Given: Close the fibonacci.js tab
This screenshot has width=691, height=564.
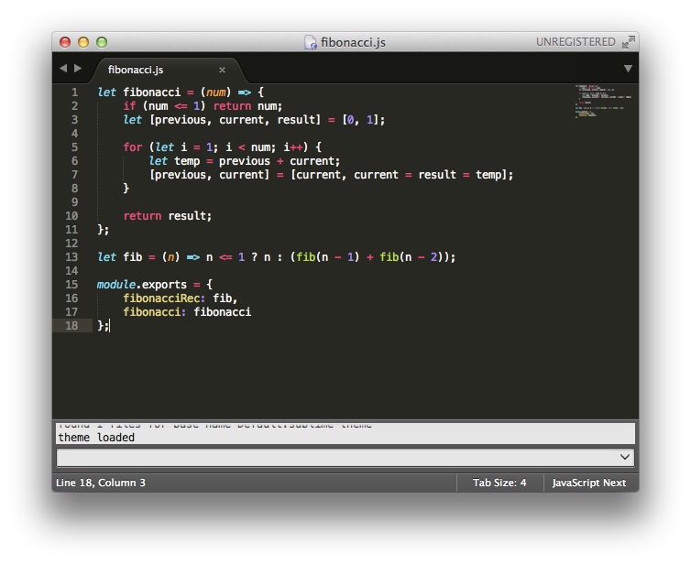Looking at the screenshot, I should tap(222, 70).
